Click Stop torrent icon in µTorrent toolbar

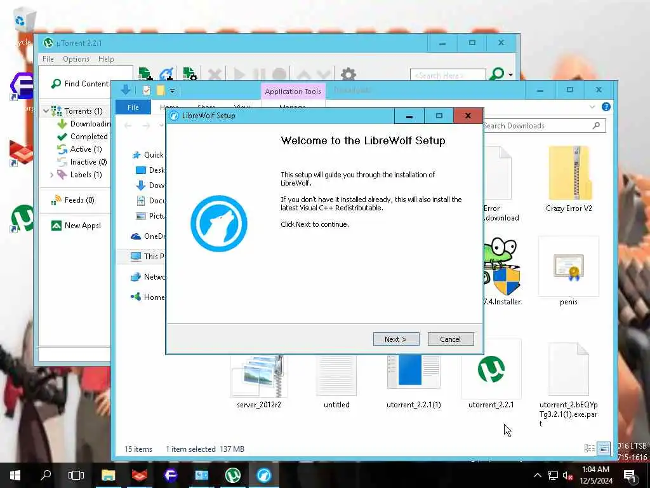pyautogui.click(x=279, y=75)
